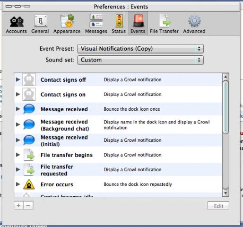Click the scroll down arrow of events list
This screenshot has height=227, width=243.
click(x=226, y=193)
